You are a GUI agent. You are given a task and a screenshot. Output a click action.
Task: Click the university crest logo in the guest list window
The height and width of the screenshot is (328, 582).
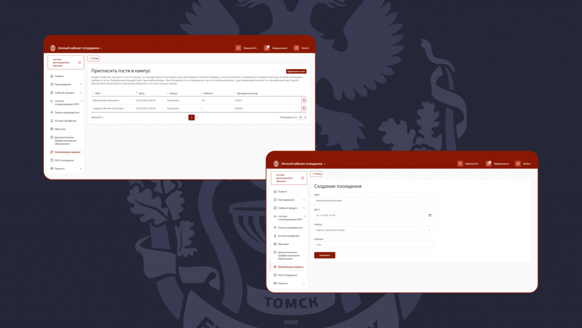click(53, 48)
